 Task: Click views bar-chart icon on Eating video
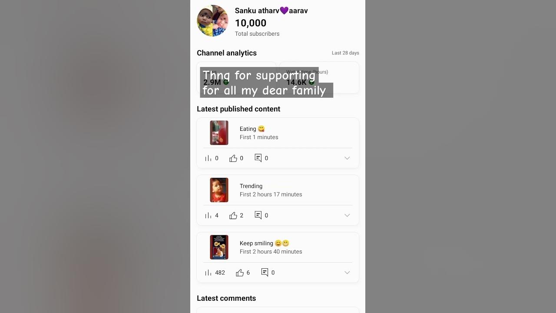[x=208, y=158]
